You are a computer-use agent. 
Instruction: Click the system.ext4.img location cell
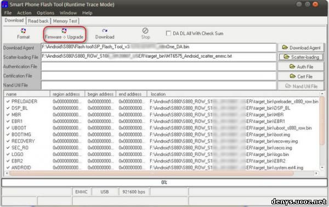[x=226, y=167]
